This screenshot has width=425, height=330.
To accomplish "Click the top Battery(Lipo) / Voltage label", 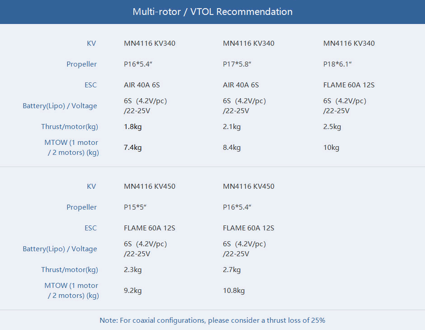I will point(60,106).
